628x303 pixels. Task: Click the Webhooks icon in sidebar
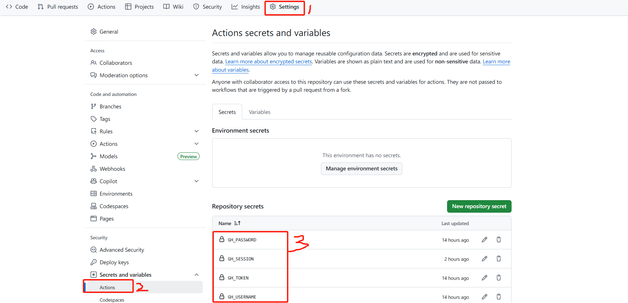tap(94, 169)
